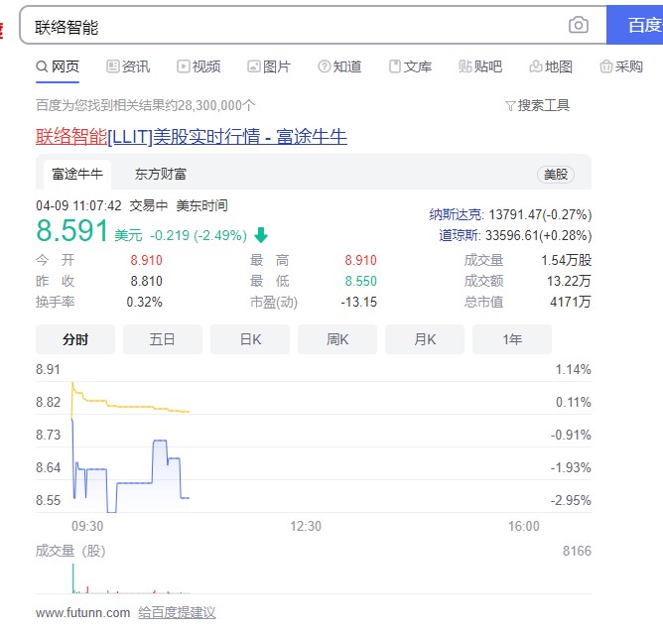Click the 图片 image icon
The image size is (663, 634).
pos(254,67)
